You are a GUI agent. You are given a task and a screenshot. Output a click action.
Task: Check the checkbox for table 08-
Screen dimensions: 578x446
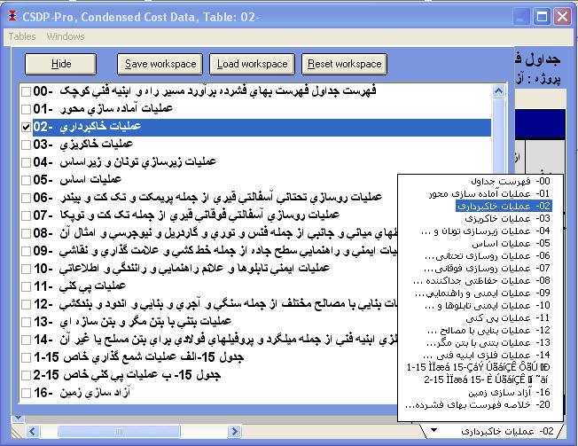tap(27, 233)
